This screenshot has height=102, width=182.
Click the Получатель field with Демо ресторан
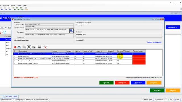[49, 36]
